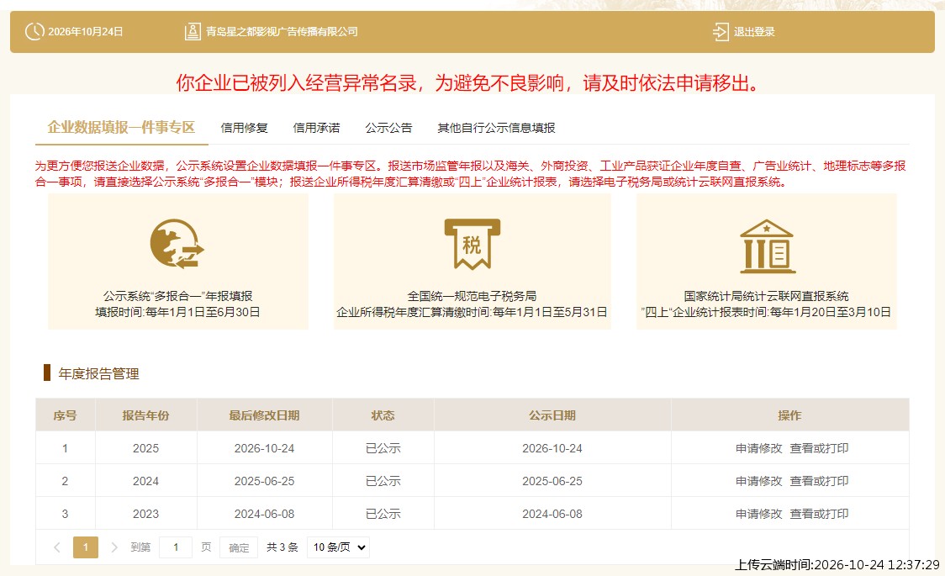Click publication date 2024-06-08
This screenshot has height=576, width=945.
click(552, 514)
